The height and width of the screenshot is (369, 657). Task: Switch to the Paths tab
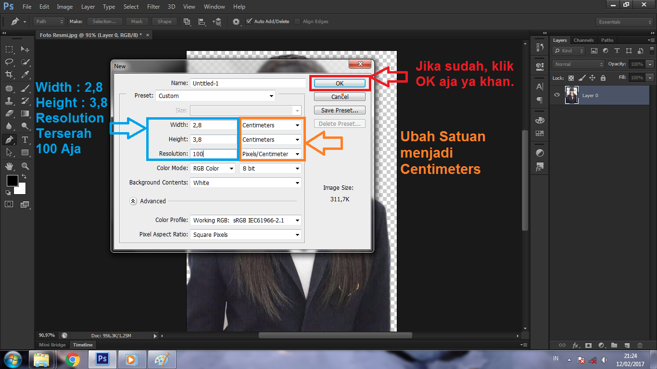pyautogui.click(x=607, y=40)
